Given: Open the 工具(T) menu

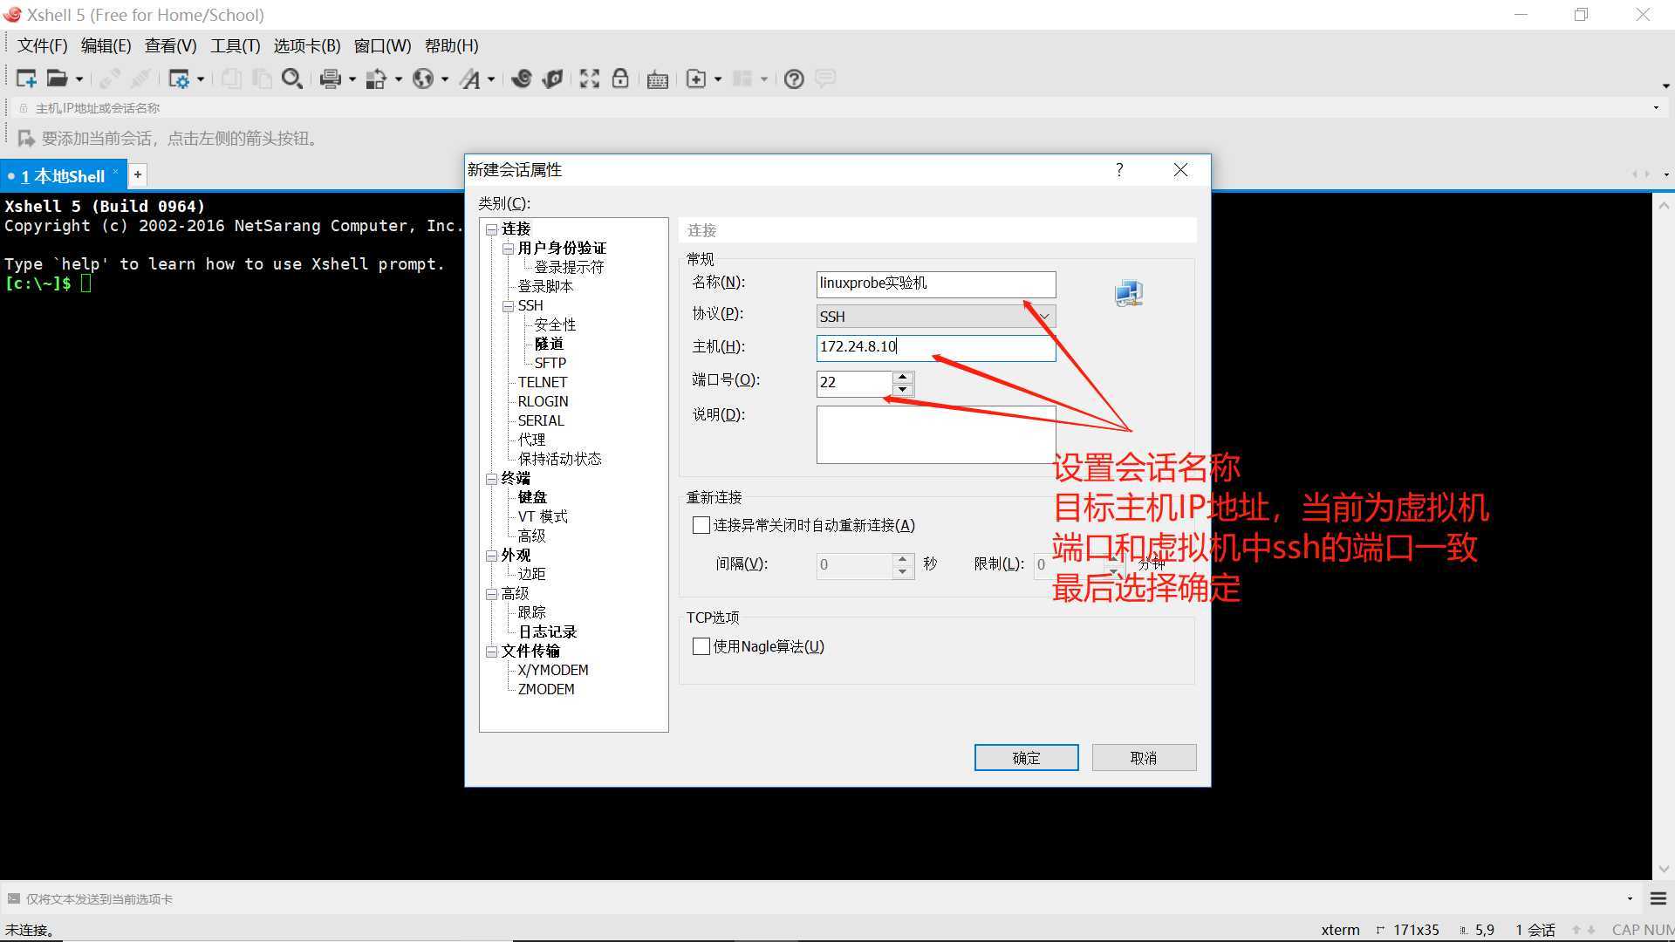Looking at the screenshot, I should pos(235,46).
